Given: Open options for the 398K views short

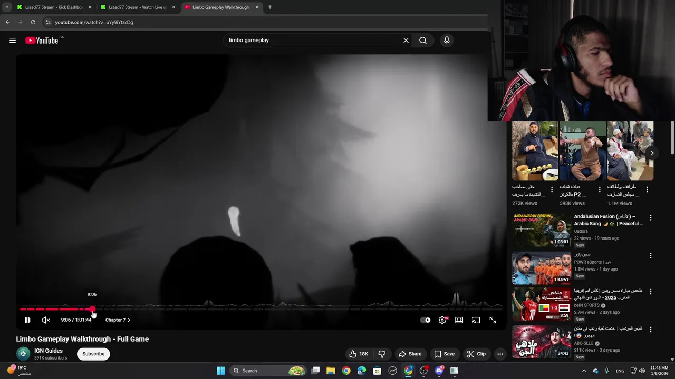Looking at the screenshot, I should (x=600, y=189).
